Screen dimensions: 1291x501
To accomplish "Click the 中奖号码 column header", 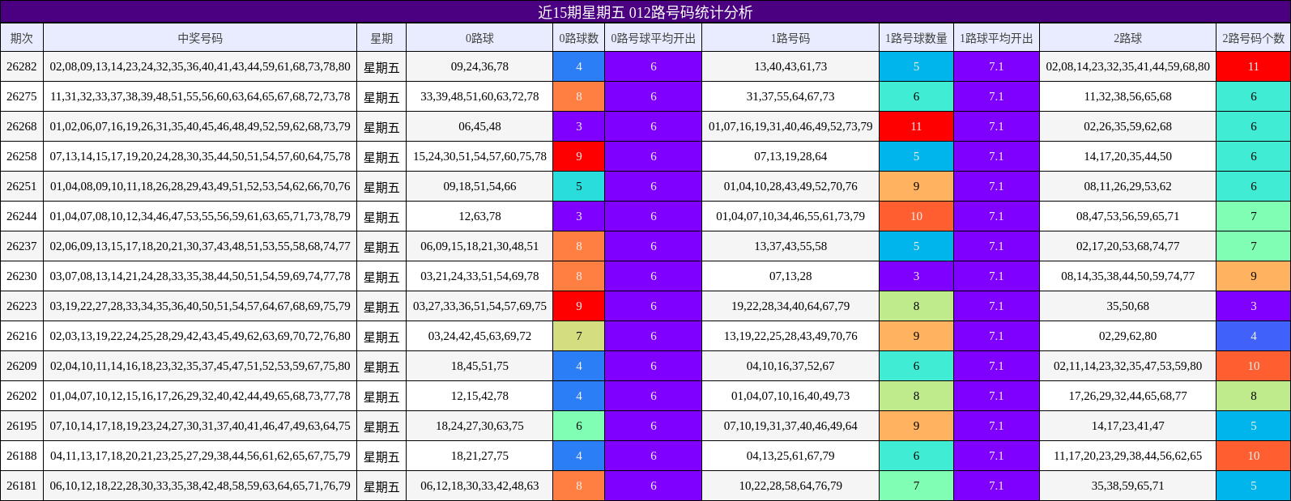I will (200, 38).
